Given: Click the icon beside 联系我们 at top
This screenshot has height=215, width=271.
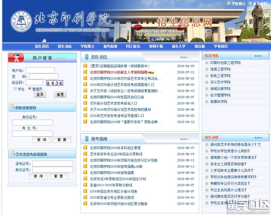Looking at the screenshot, I should pos(250,3).
